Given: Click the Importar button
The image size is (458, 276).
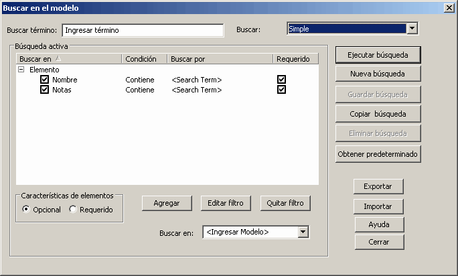Looking at the screenshot, I should (378, 206).
